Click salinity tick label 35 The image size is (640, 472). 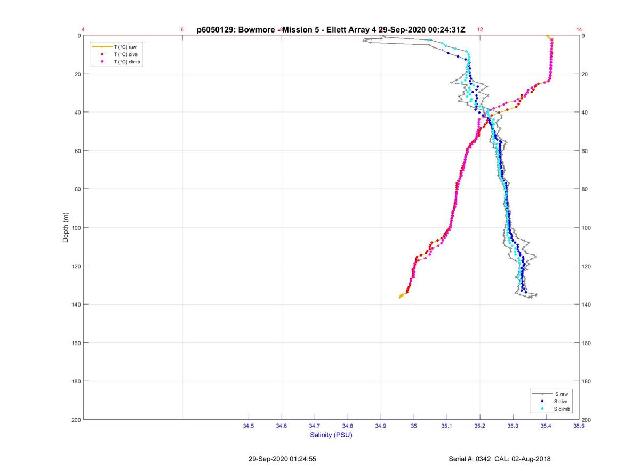(414, 426)
